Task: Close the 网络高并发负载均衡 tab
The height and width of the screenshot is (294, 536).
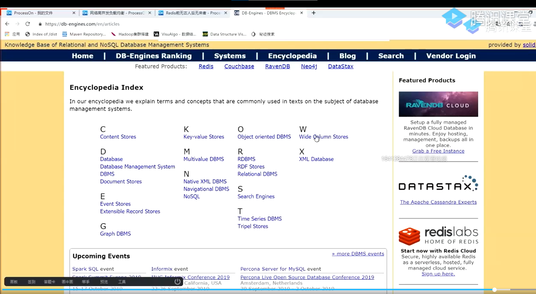Action: click(150, 13)
